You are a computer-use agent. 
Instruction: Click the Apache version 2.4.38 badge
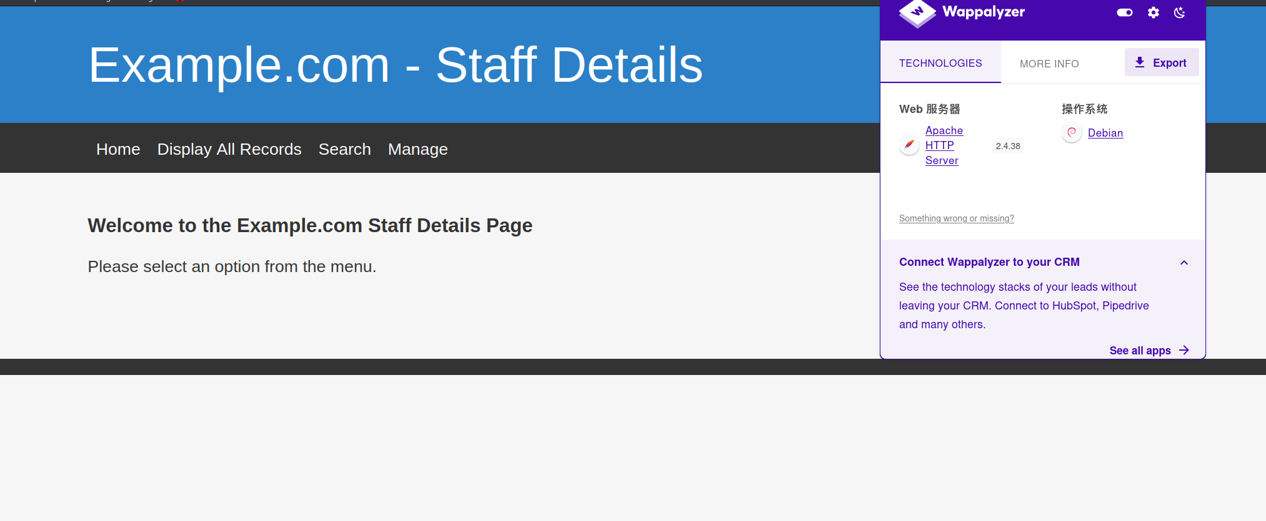click(x=1007, y=146)
